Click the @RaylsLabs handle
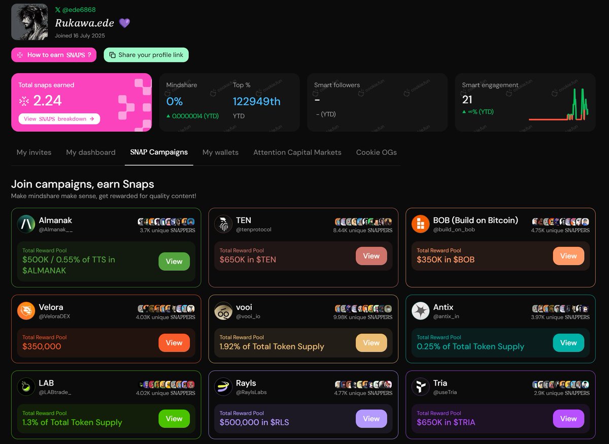Viewport: 609px width, 444px height. coord(251,393)
